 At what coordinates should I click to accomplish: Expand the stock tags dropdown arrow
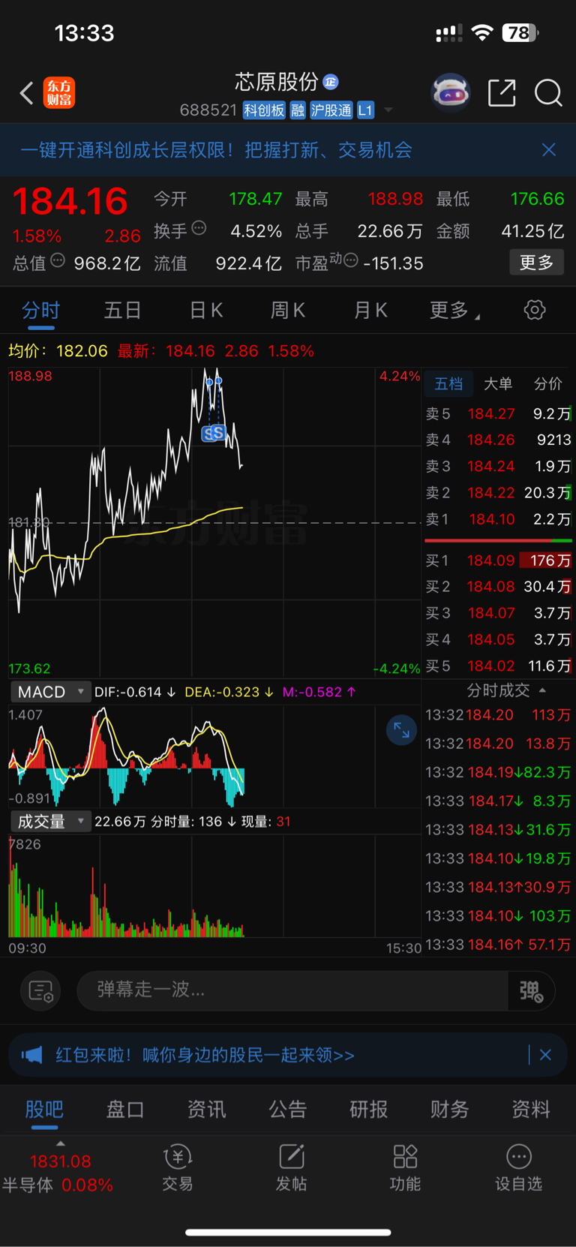coord(388,110)
